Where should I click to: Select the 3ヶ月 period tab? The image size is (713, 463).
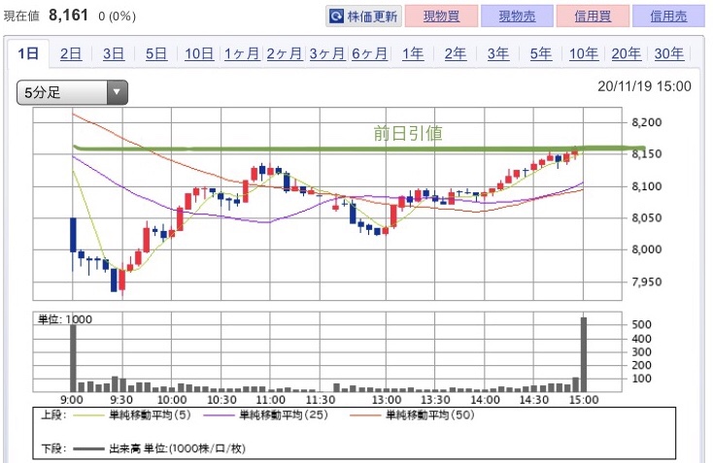[x=327, y=53]
